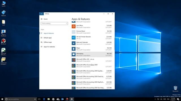181x101 pixels.
Task: Click the Cortana microphone icon
Action: (x=35, y=99)
